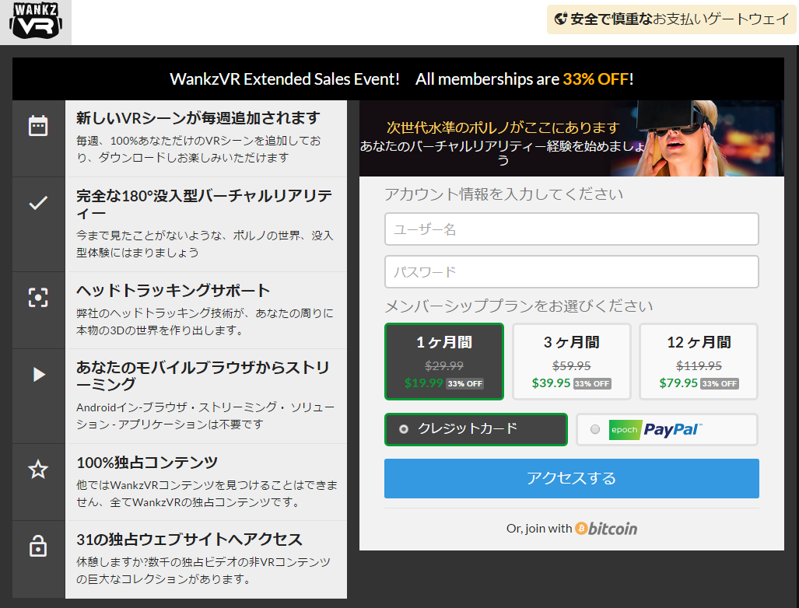Click the calendar icon for weekly scenes
Viewport: 799px width, 608px height.
[x=38, y=126]
